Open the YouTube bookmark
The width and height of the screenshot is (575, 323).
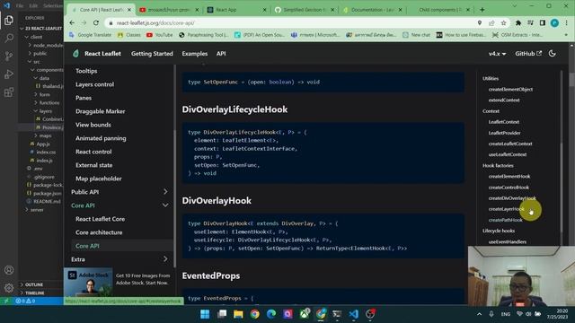pos(160,35)
